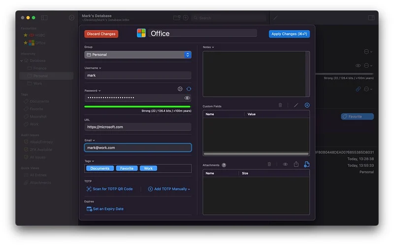
Task: Edit the custom field with the pencil icon
Action: [x=296, y=105]
